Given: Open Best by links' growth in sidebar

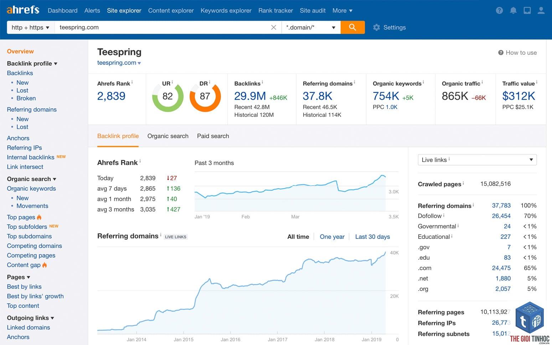Looking at the screenshot, I should pyautogui.click(x=35, y=296).
